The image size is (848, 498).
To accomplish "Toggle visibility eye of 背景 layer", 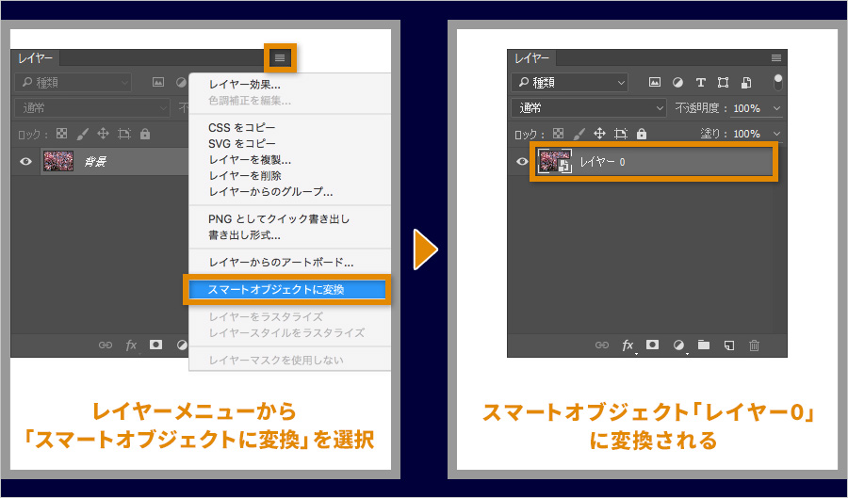I will (x=25, y=162).
